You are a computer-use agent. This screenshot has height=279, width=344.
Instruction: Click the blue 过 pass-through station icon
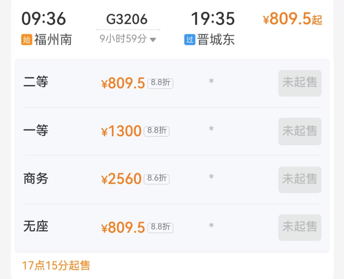190,40
